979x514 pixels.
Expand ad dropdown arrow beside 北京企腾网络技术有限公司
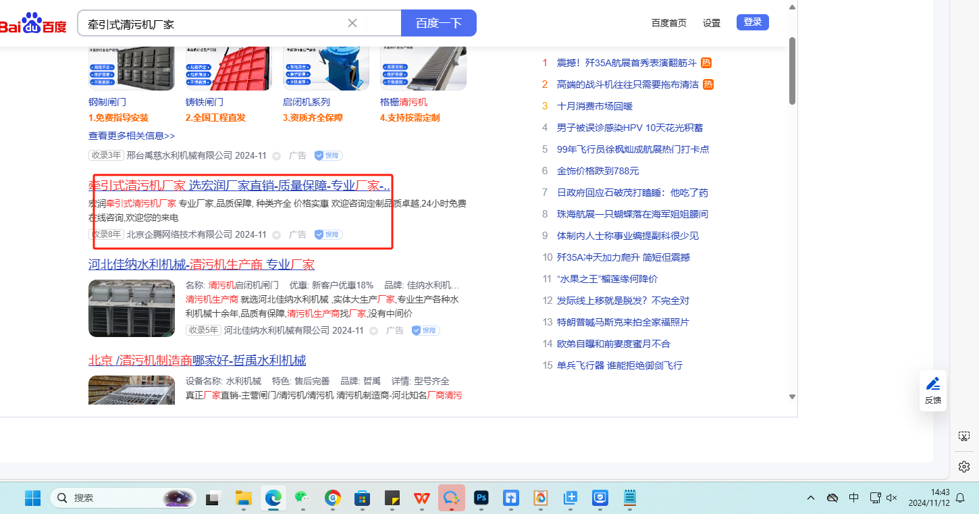(276, 235)
